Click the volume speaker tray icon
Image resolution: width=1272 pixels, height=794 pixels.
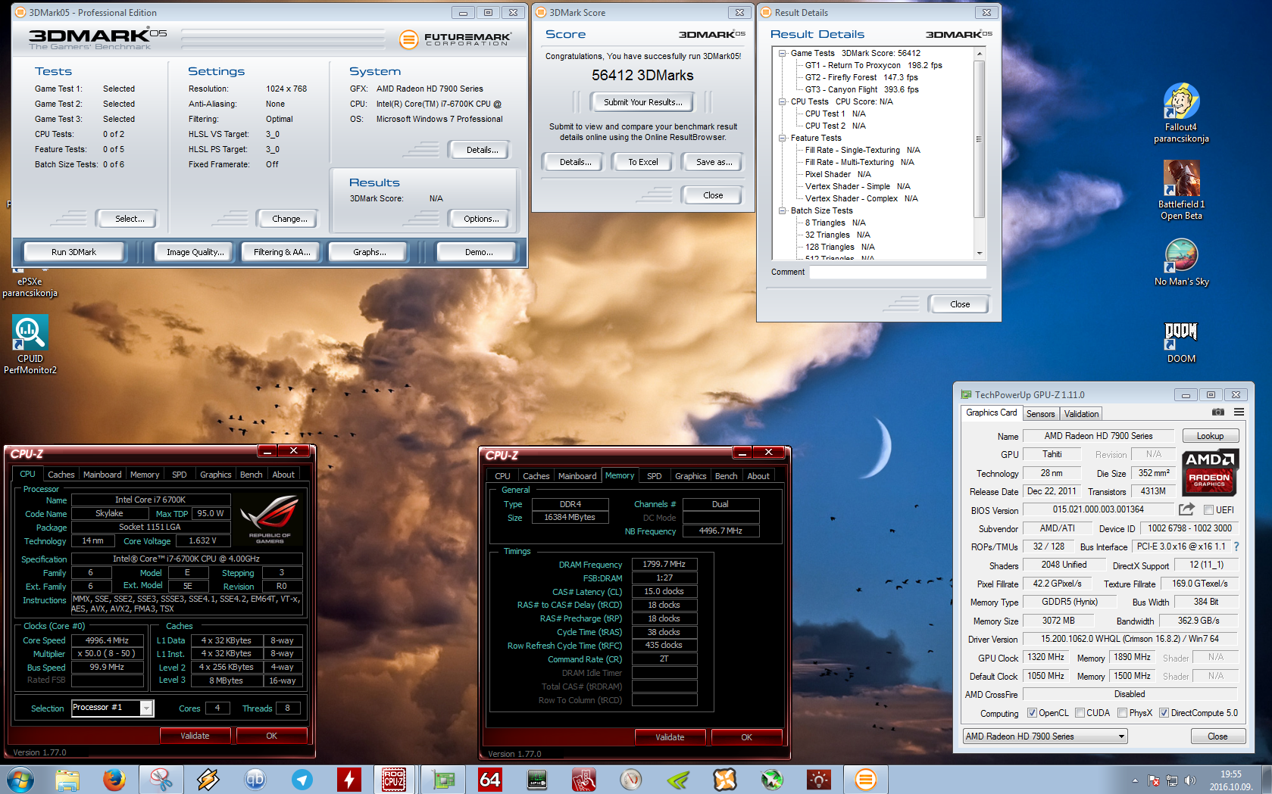(1190, 780)
